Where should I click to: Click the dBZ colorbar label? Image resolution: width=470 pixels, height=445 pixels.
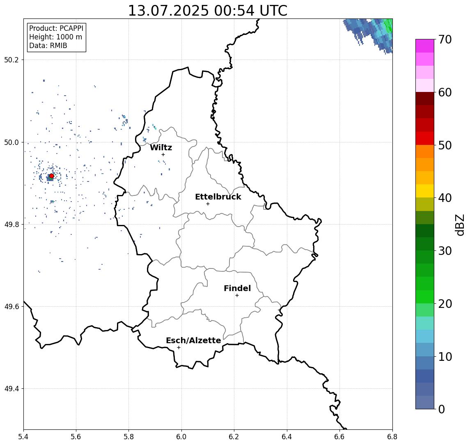(x=459, y=225)
